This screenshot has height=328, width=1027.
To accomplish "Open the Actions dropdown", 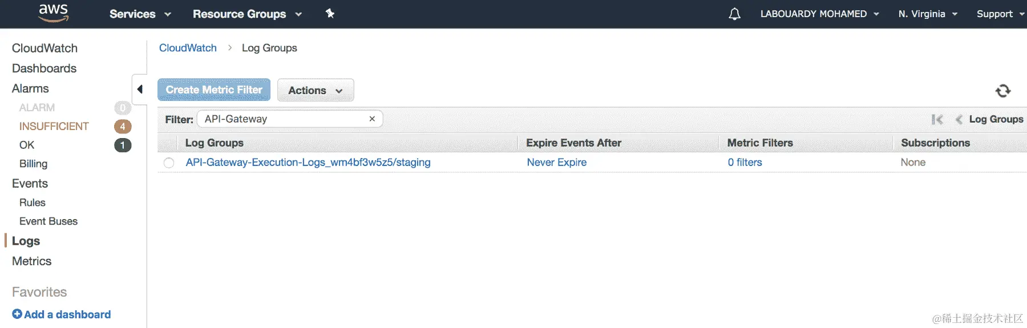I will [x=316, y=90].
